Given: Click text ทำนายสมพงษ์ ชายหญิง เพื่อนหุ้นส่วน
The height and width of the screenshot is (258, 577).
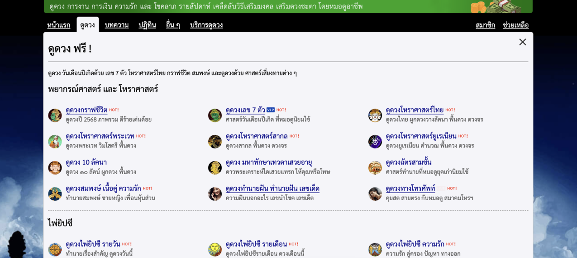Looking at the screenshot, I should pos(110,198).
